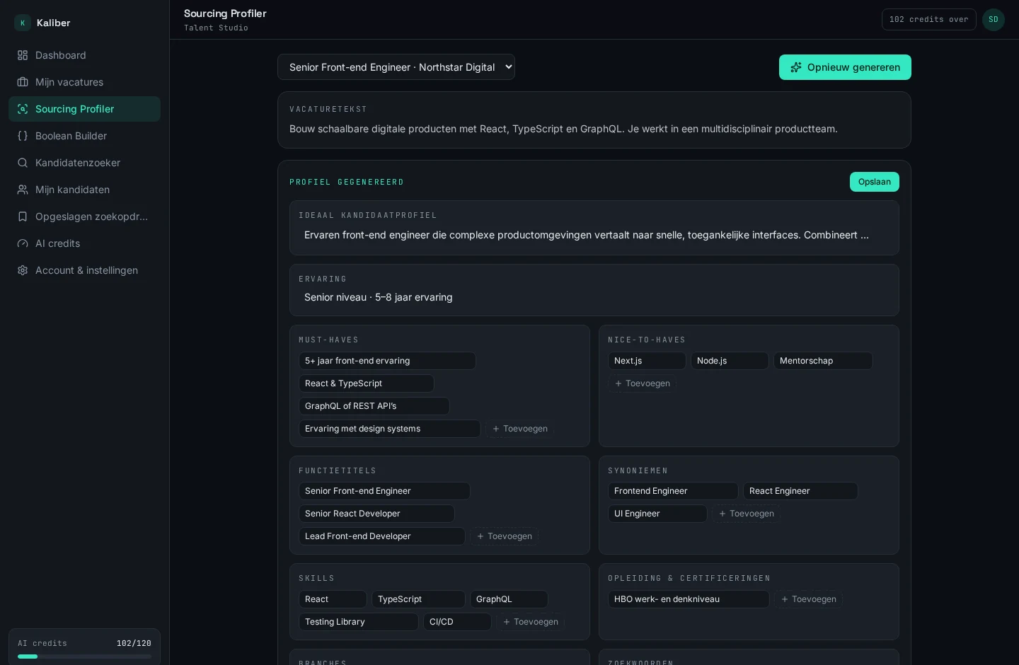
Task: Open Boolean Builder via the braces icon
Action: pos(23,136)
